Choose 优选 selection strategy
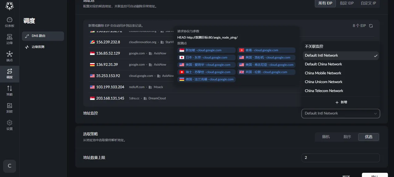The image size is (394, 177). (x=368, y=137)
